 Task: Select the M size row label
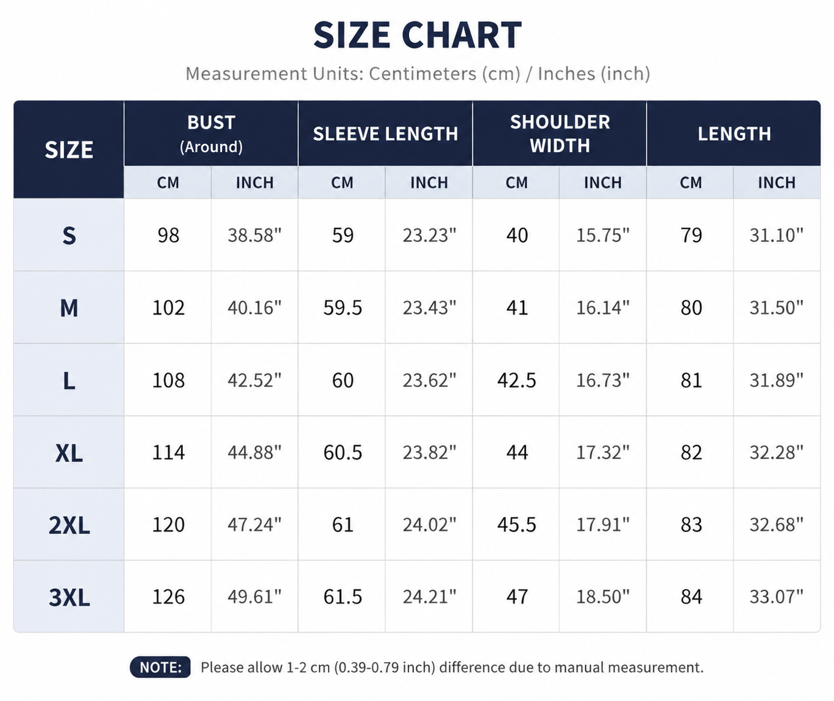(69, 308)
